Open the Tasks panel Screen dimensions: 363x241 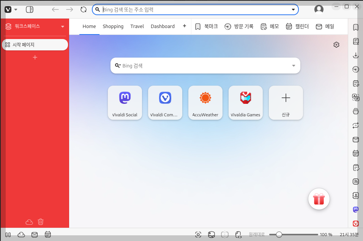pyautogui.click(x=355, y=167)
